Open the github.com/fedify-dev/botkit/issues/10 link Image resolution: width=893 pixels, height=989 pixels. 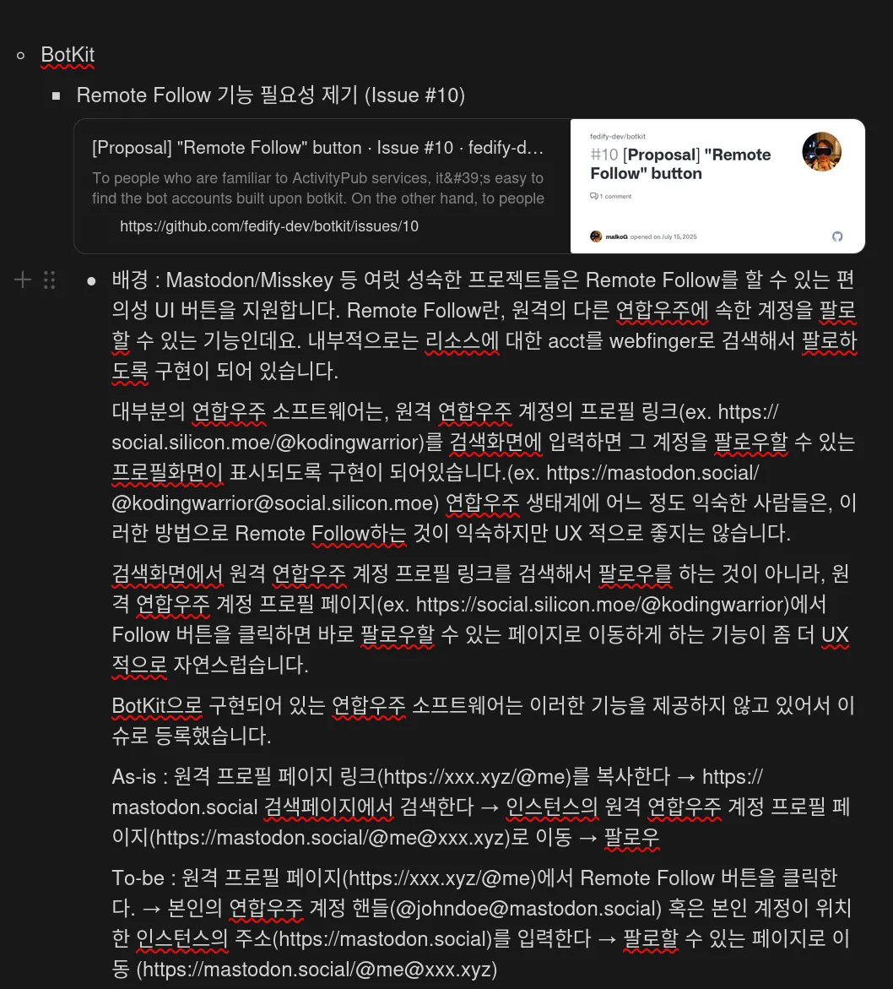pos(269,226)
